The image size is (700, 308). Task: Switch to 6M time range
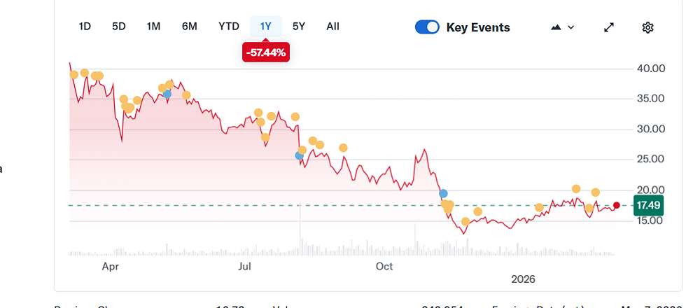click(x=189, y=27)
